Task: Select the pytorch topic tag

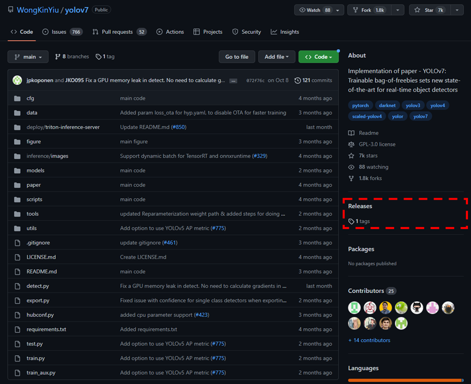Action: [x=360, y=106]
